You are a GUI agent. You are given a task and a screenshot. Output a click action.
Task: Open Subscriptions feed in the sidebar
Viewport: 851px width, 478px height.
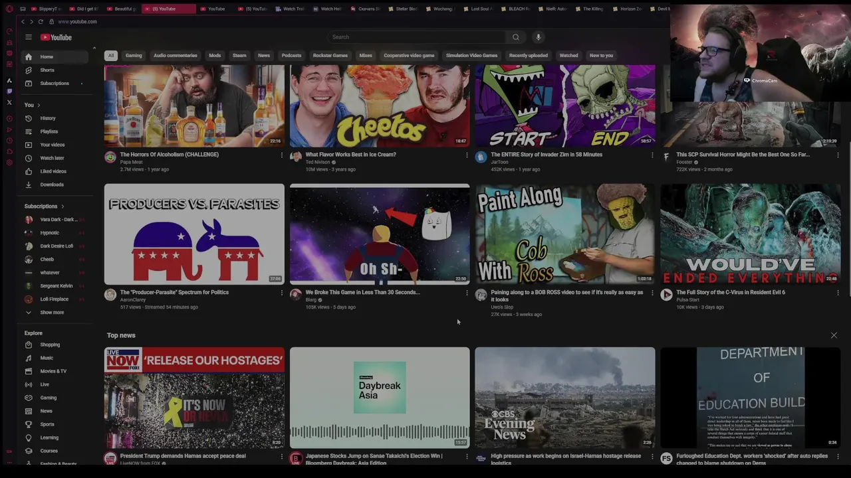[x=53, y=83]
